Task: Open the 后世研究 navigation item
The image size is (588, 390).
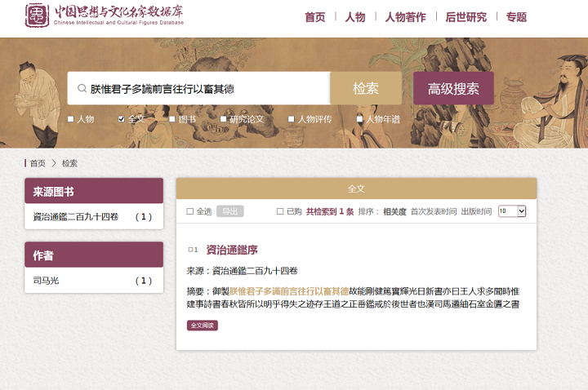Action: (x=465, y=17)
